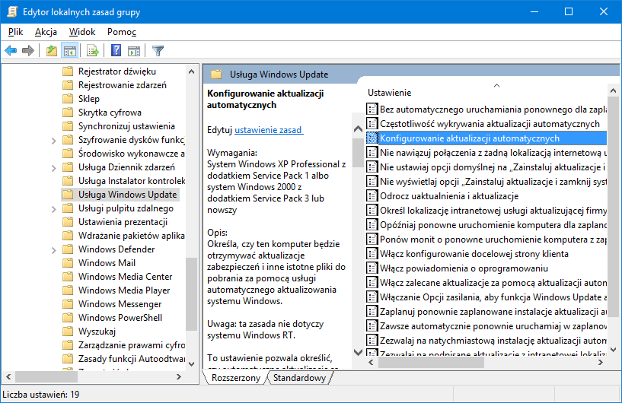Go up one level with folder icon

click(x=52, y=50)
